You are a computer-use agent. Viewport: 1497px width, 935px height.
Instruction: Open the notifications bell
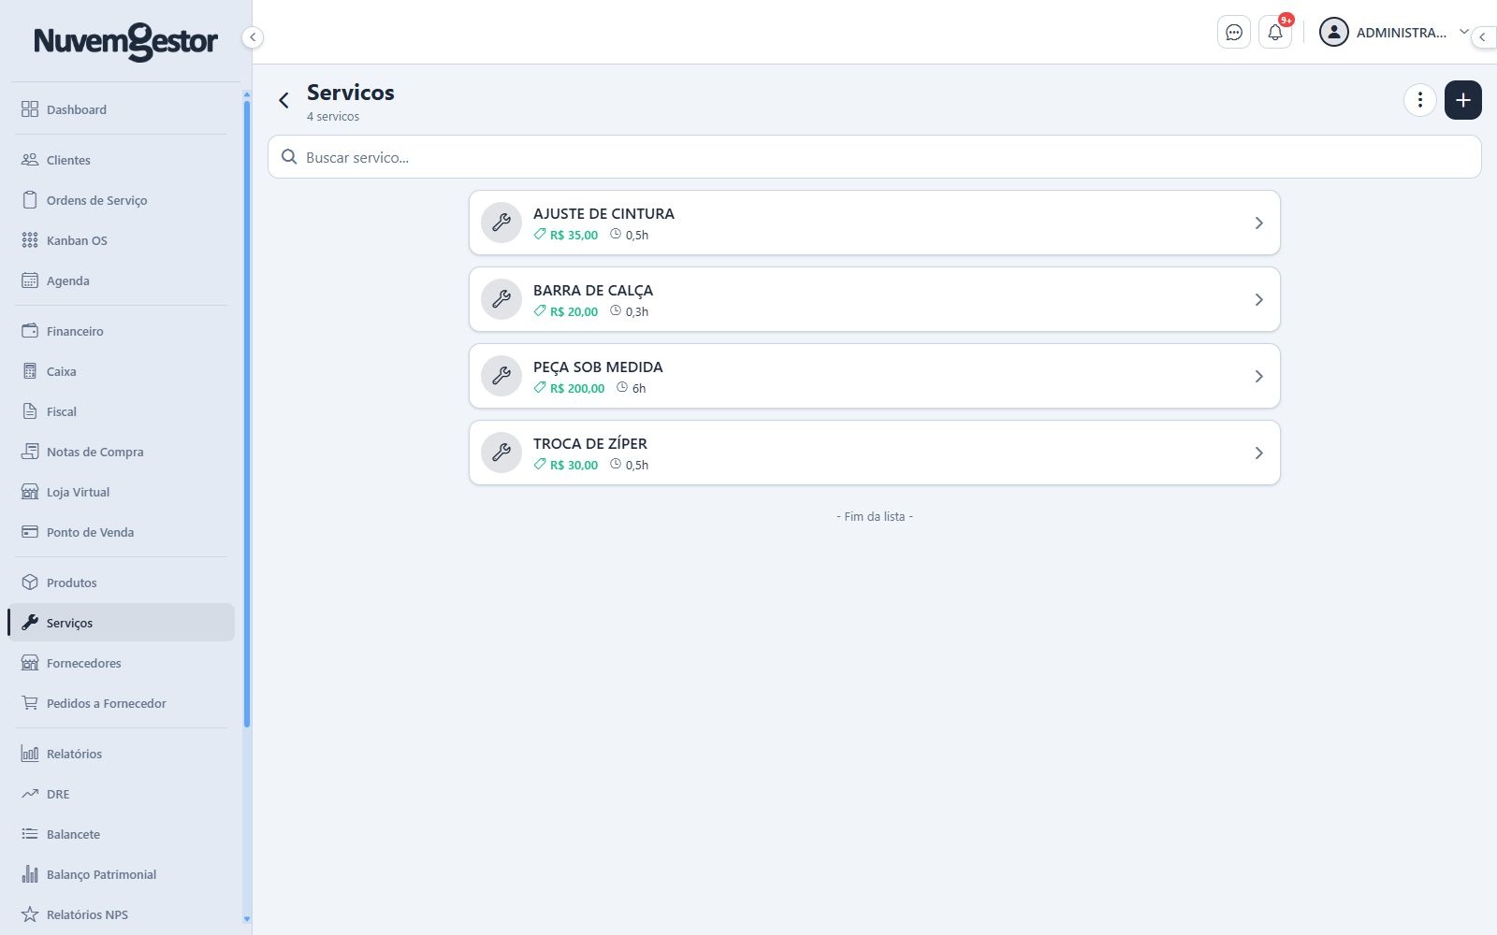[x=1275, y=33]
